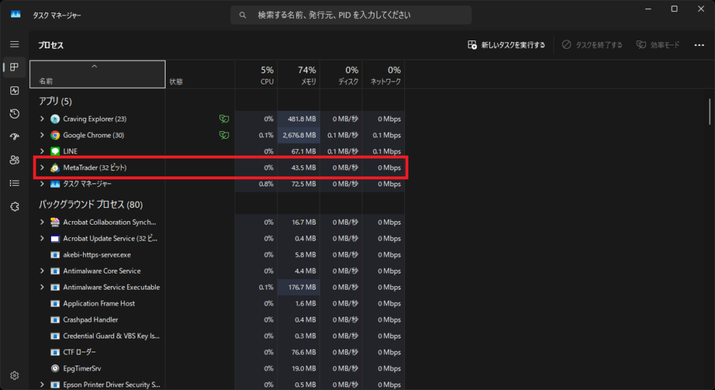Expand the Craving Explorer process group
The width and height of the screenshot is (715, 390).
42,119
